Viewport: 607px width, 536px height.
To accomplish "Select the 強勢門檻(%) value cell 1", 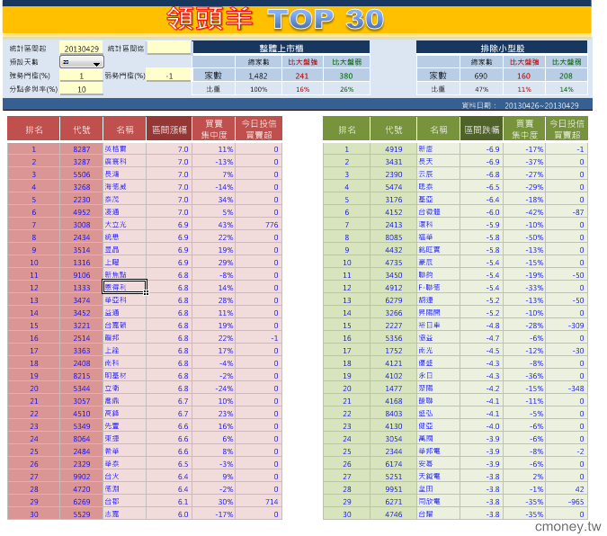I will [81, 76].
